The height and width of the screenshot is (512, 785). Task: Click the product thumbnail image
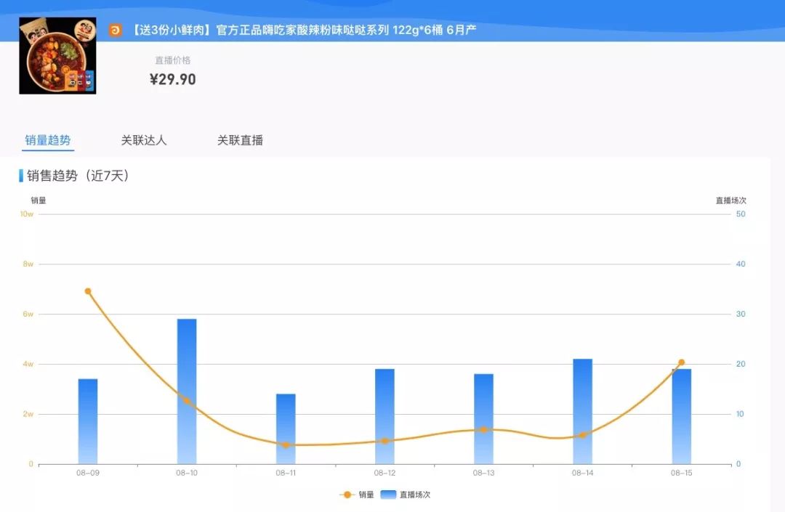57,56
